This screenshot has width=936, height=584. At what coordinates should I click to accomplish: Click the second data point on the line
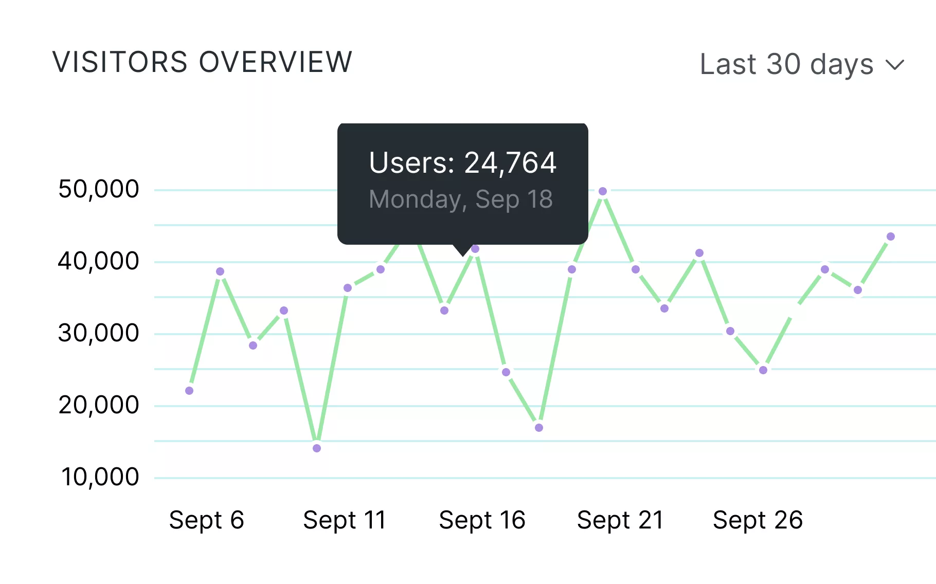click(x=220, y=271)
